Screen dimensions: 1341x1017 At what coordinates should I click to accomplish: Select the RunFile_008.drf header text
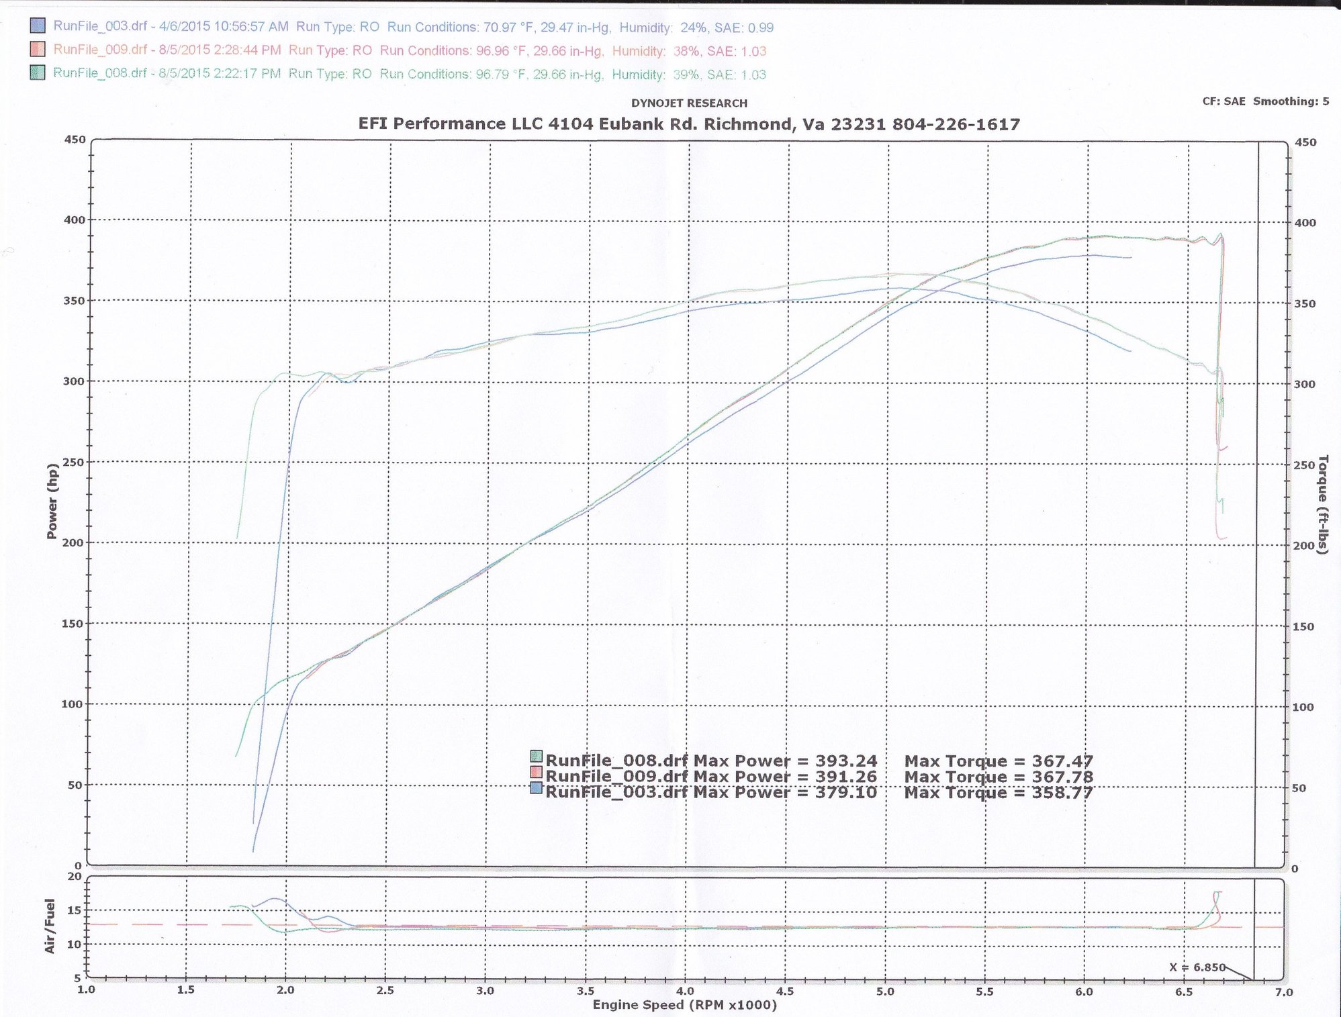100,73
